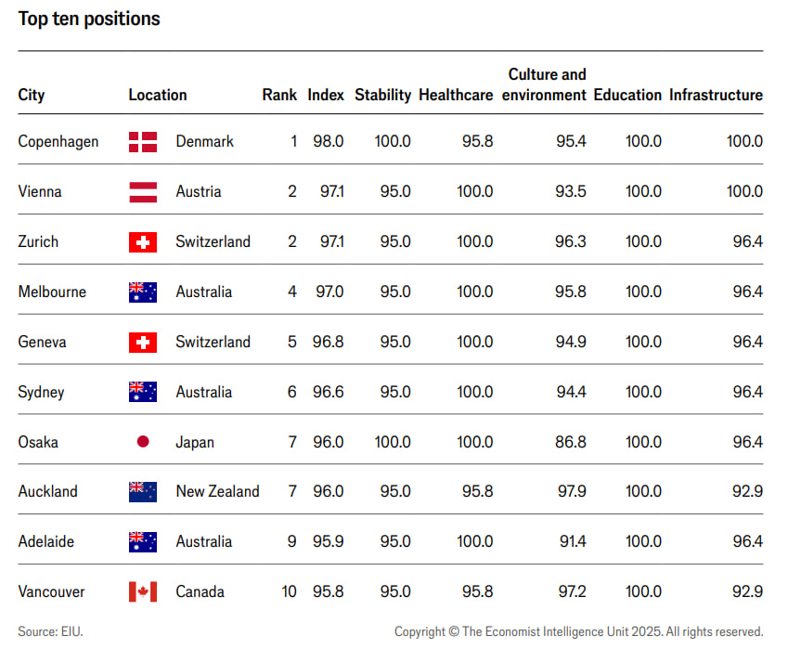Click the Japan flag icon
788x649 pixels.
click(x=143, y=441)
